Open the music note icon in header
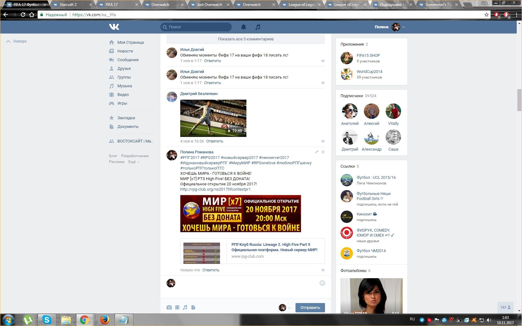 (x=258, y=27)
